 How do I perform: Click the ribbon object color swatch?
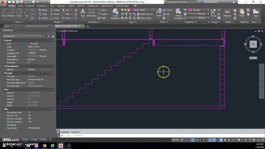(x=190, y=10)
